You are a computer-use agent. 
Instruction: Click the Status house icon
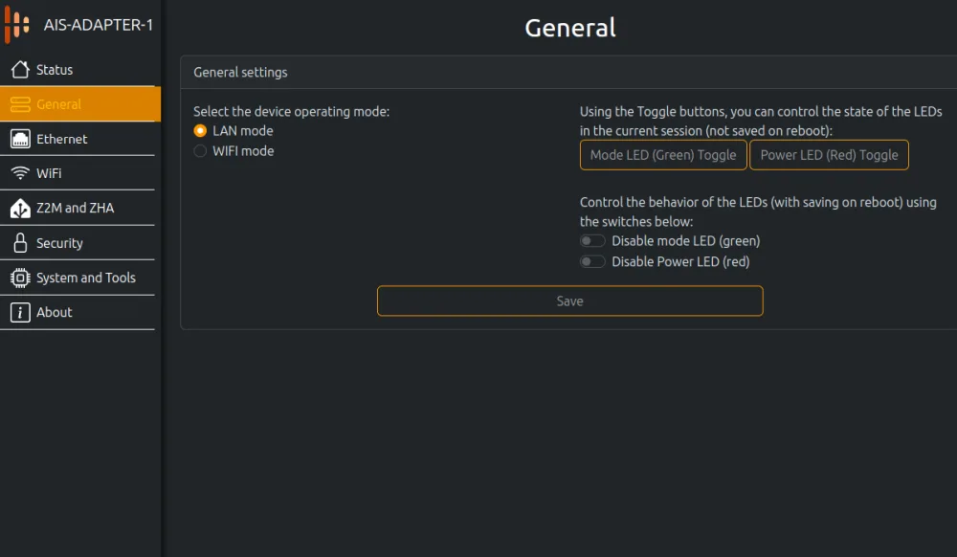20,70
